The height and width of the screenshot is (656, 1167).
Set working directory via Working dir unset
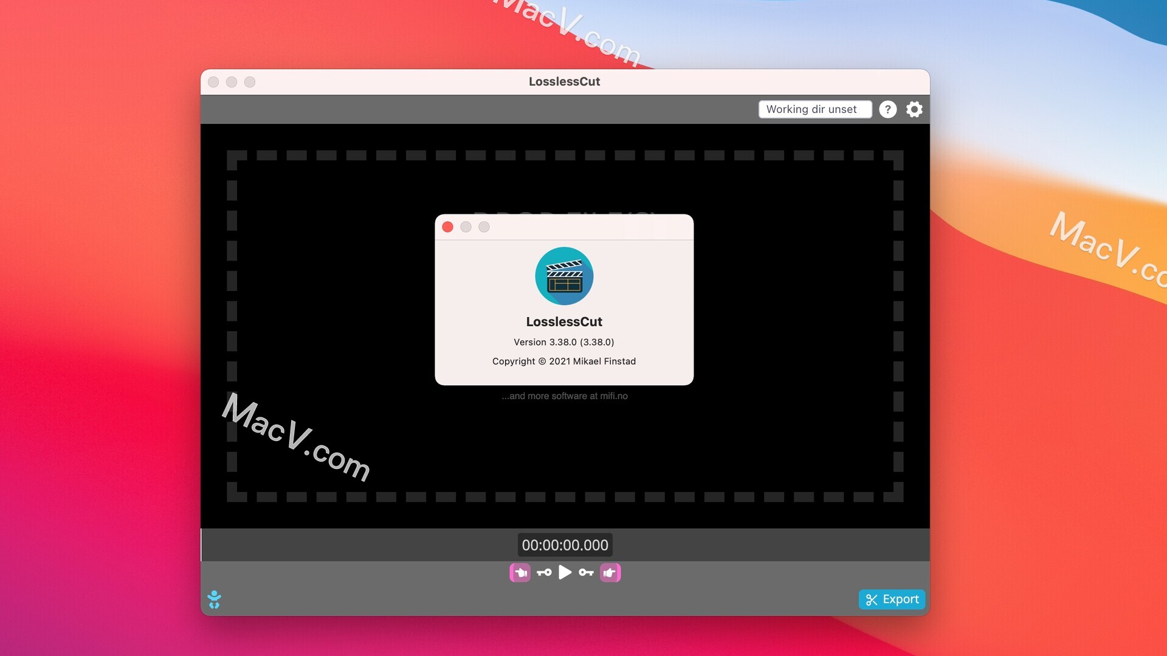(816, 109)
